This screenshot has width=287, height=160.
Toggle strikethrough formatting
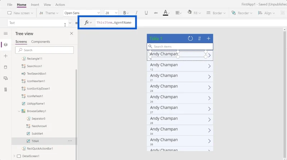(156, 13)
